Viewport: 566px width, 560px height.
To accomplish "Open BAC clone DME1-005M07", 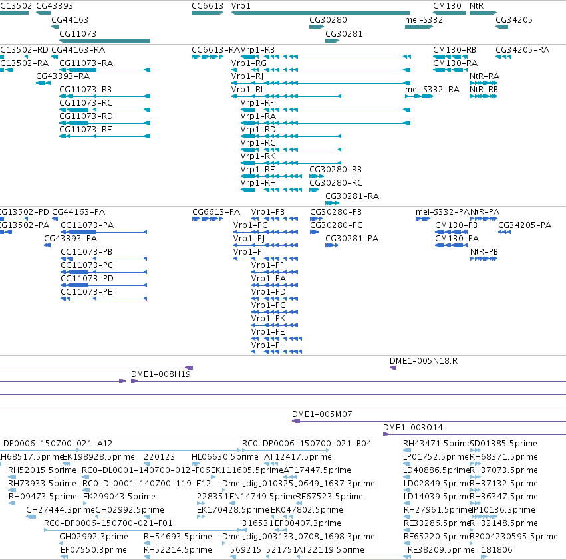I will click(x=322, y=414).
